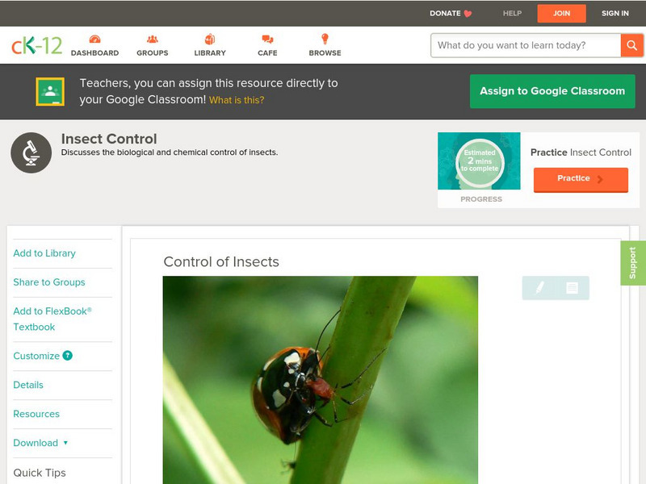Click the Cafe icon
Image resolution: width=646 pixels, height=484 pixels.
[x=266, y=38]
